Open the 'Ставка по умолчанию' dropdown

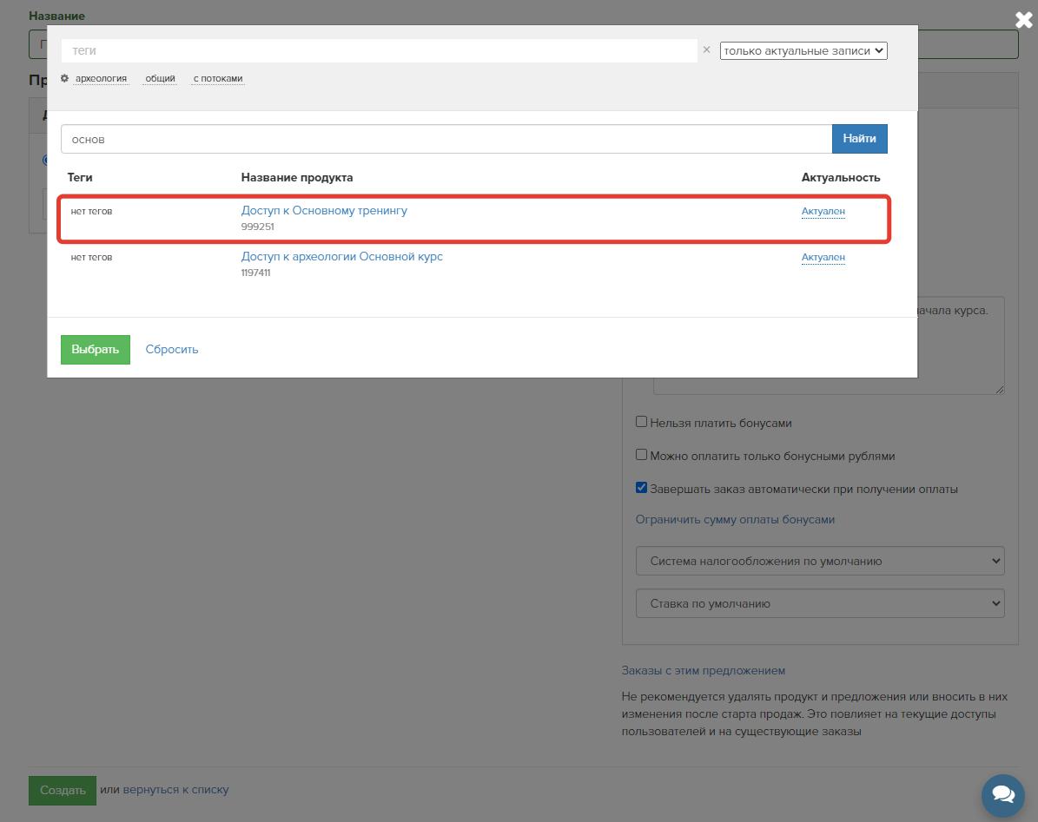(x=819, y=603)
